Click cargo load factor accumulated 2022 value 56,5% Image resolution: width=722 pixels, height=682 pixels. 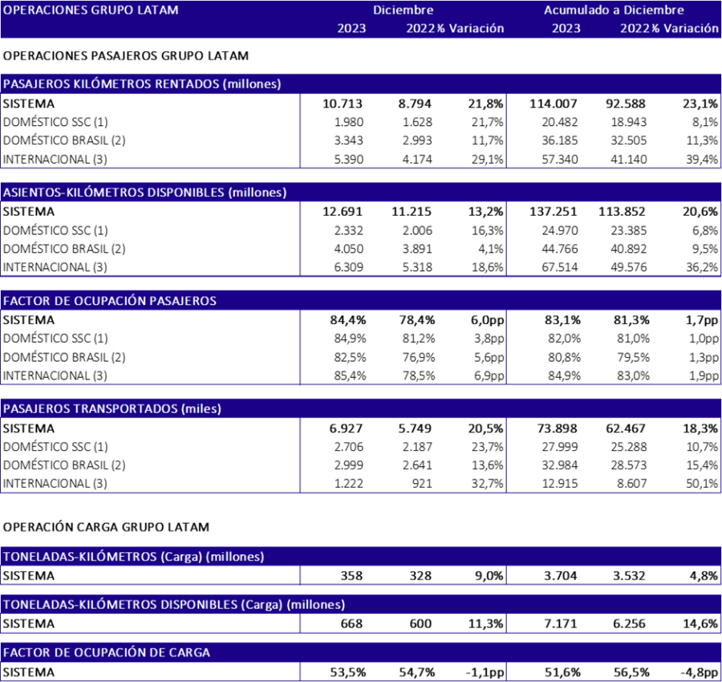[x=631, y=672]
